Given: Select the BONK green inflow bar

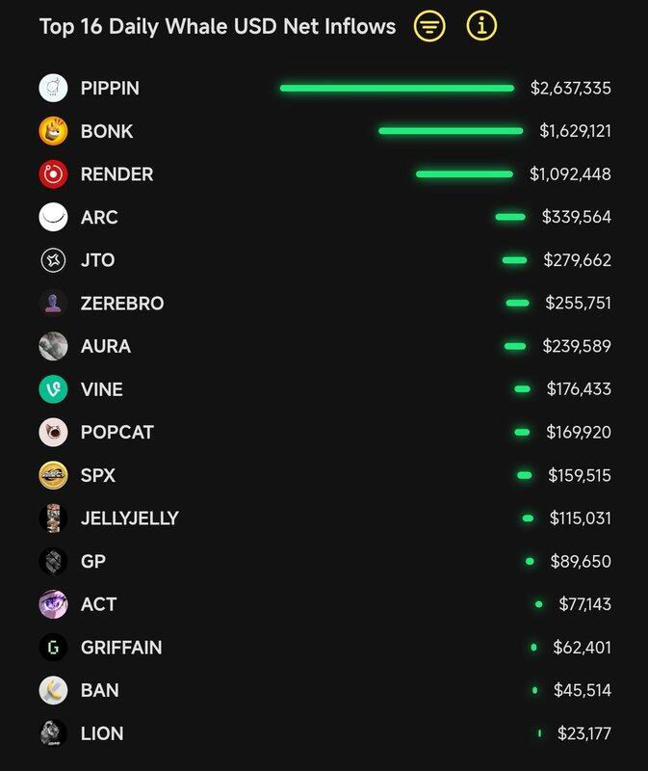Looking at the screenshot, I should [x=451, y=131].
